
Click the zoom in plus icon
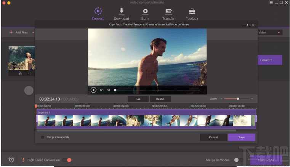pos(252,99)
